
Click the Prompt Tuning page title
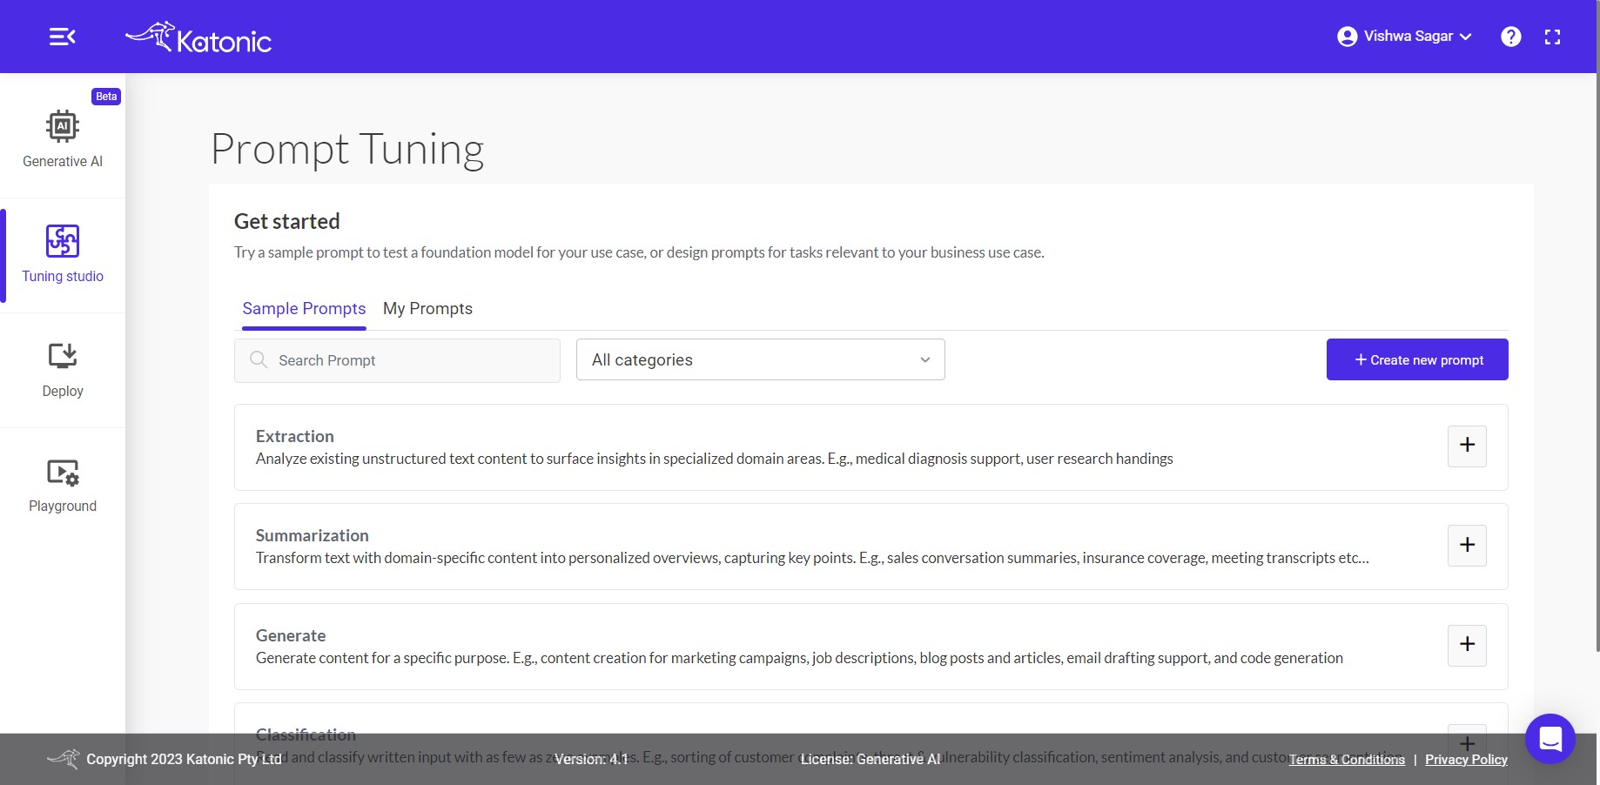pos(347,150)
